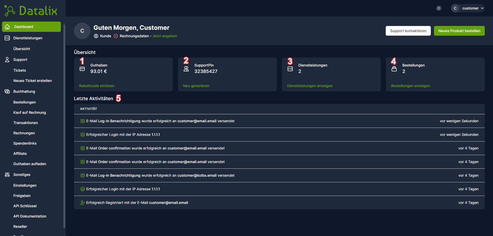Click Rabattcode einlösen link

click(97, 86)
